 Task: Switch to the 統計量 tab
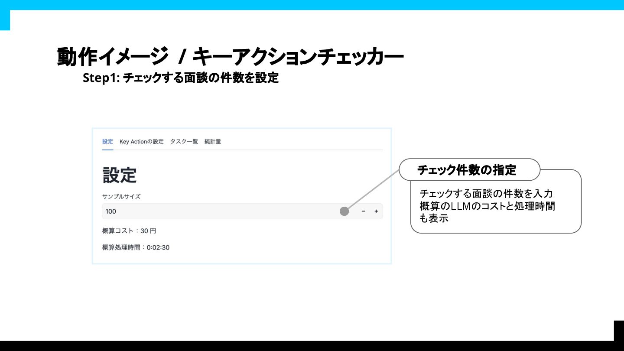[x=213, y=142]
